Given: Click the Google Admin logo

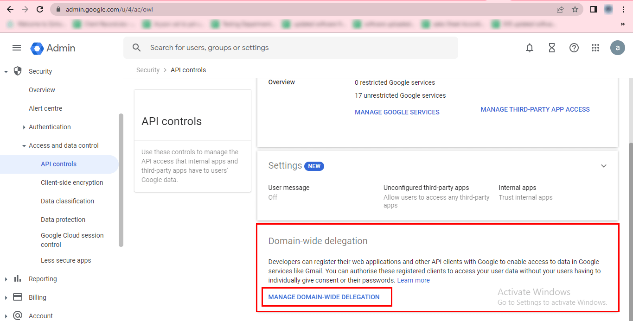Looking at the screenshot, I should (x=53, y=48).
